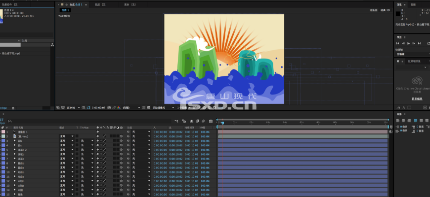
Task: Switch to the Effects & Presets tab
Action: pyautogui.click(x=414, y=62)
